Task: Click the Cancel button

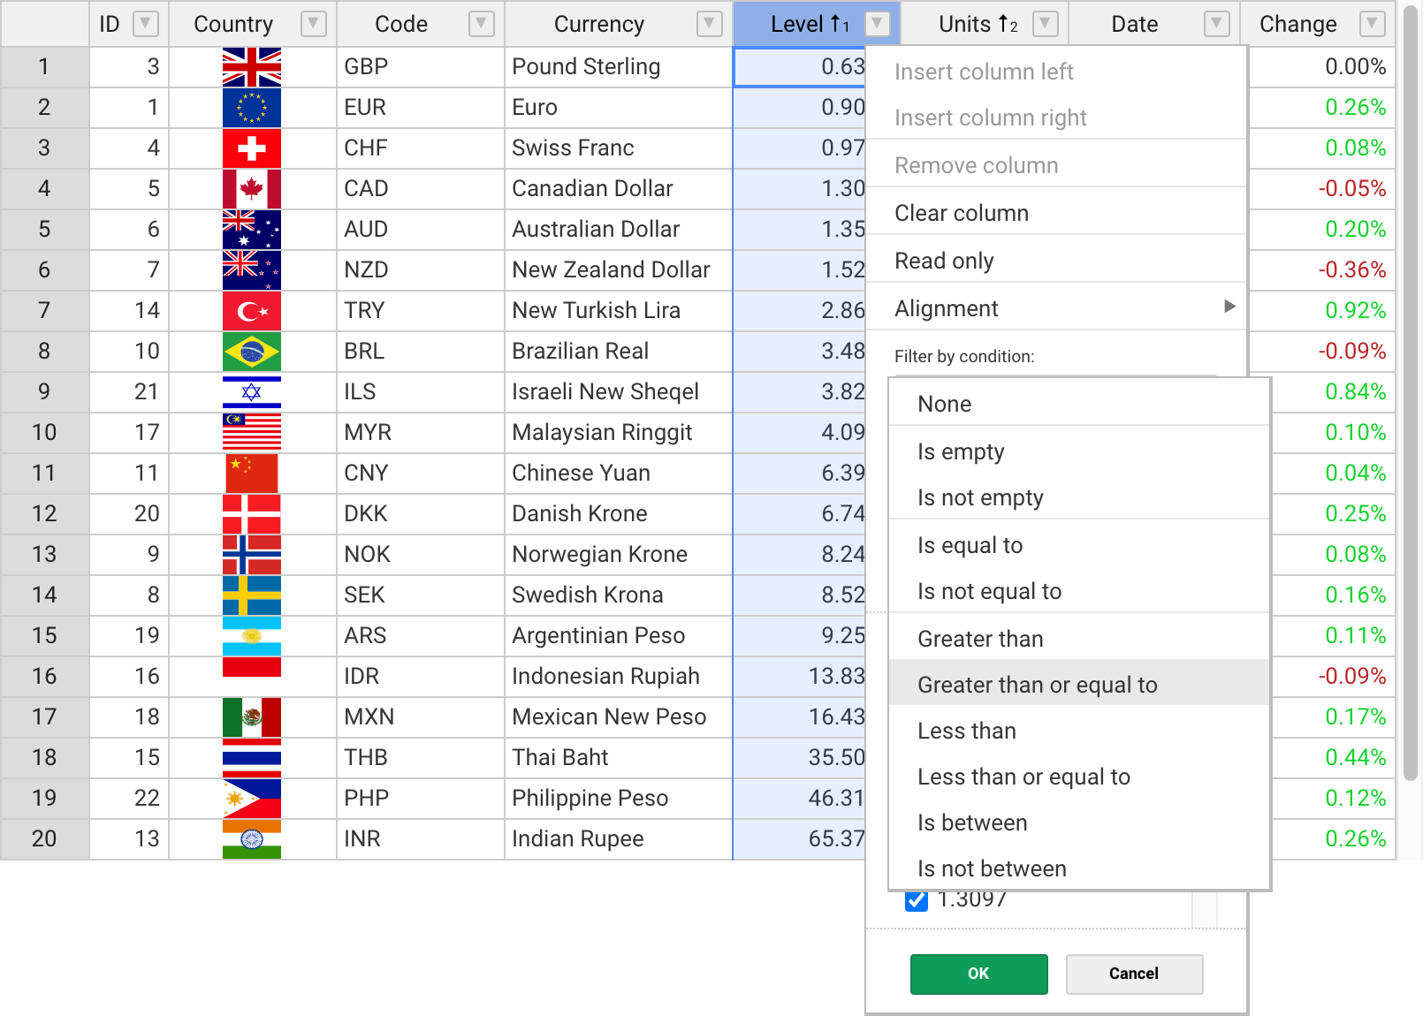Action: tap(1134, 974)
